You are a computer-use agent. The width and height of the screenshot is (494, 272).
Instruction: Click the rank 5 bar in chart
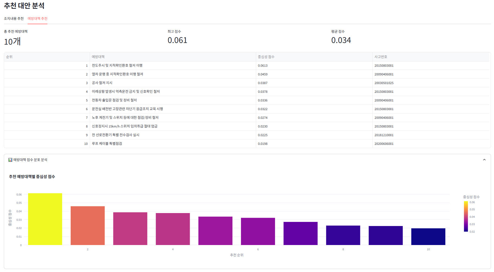click(215, 231)
